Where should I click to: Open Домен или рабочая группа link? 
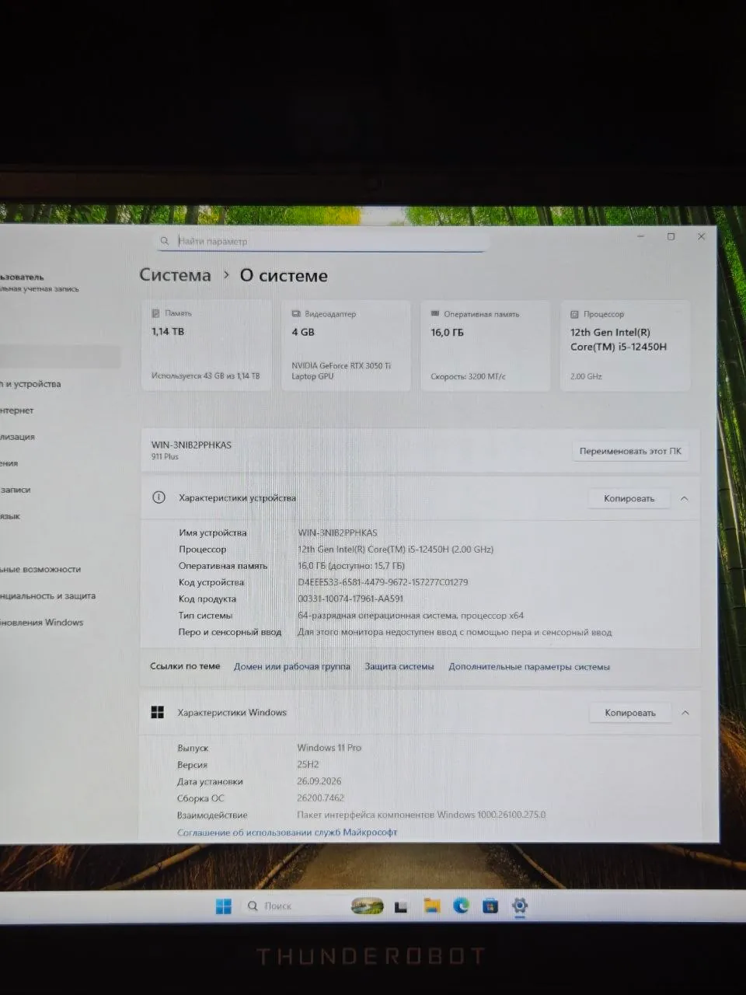pos(292,666)
